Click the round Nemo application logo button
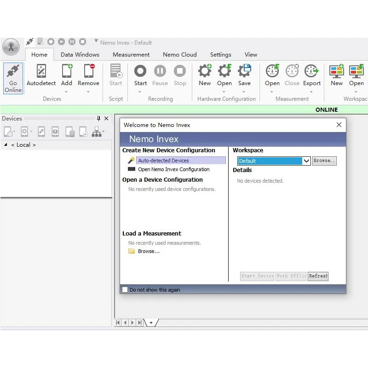Image resolution: width=368 pixels, height=368 pixels. point(11,47)
